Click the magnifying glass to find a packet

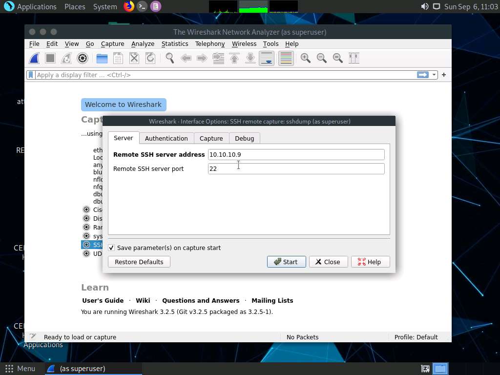(169, 58)
